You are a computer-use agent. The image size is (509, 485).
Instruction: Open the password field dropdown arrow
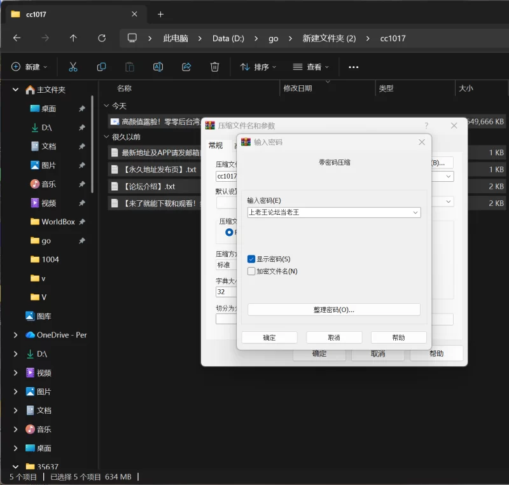tap(415, 212)
